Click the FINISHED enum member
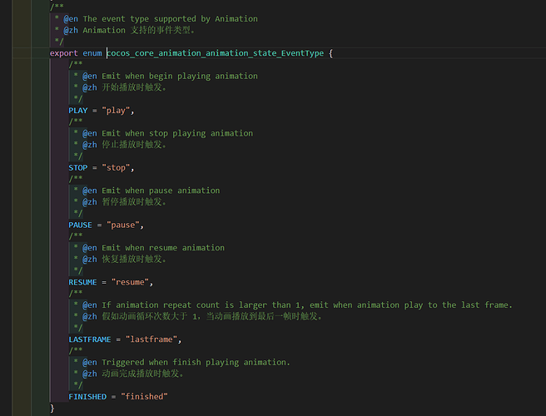Screen dimensions: 546x416 pyautogui.click(x=89, y=397)
